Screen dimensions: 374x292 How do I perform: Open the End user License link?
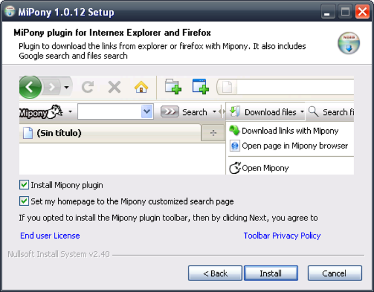(50, 236)
